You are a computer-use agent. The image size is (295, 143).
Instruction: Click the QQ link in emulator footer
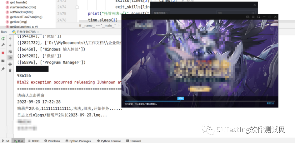click(x=270, y=103)
